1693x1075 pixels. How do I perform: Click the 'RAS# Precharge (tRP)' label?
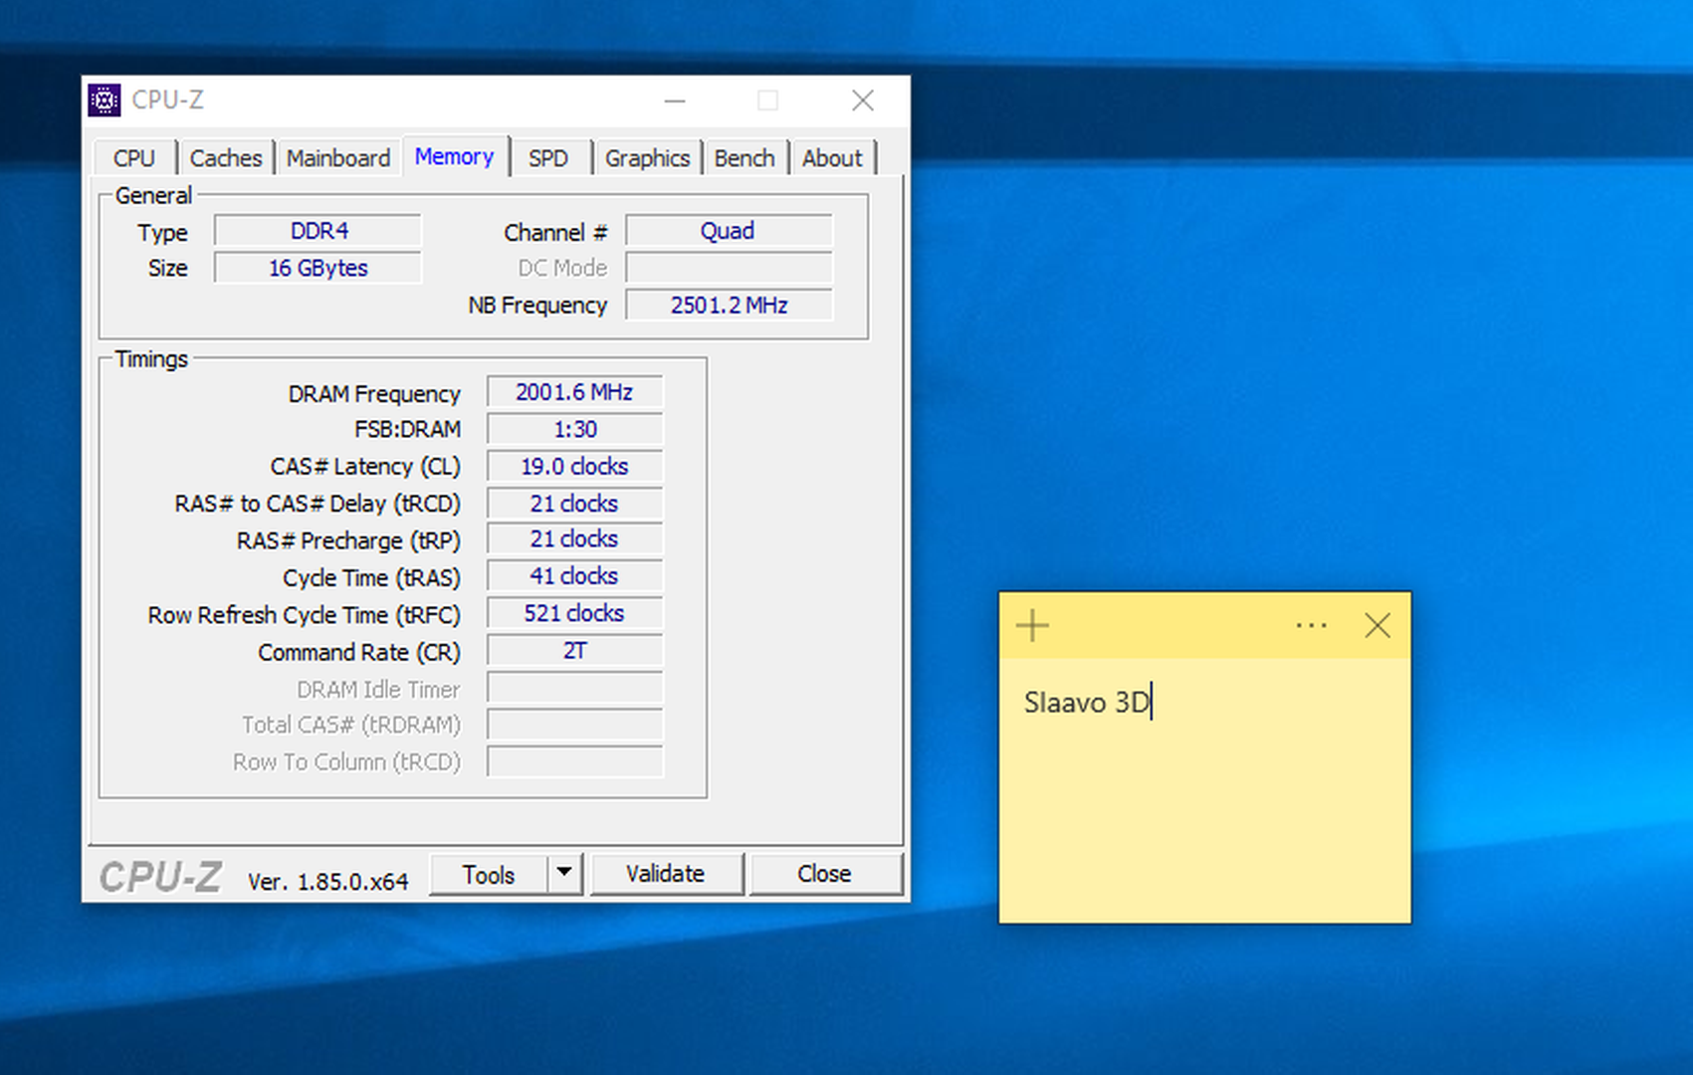point(348,540)
